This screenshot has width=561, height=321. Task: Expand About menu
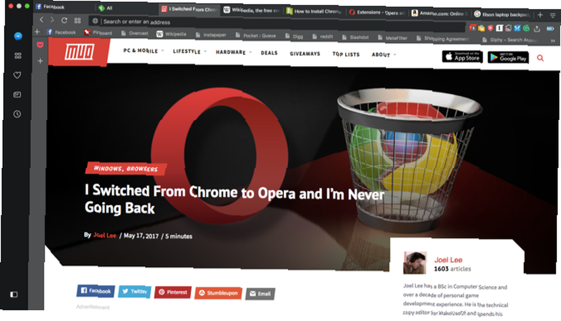(x=384, y=55)
